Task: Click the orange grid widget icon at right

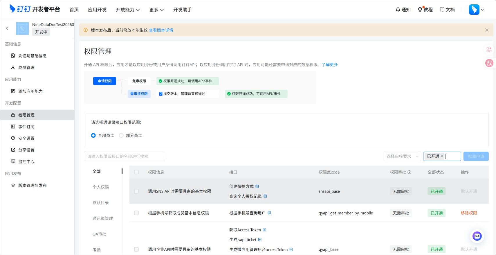Action: coord(489,50)
